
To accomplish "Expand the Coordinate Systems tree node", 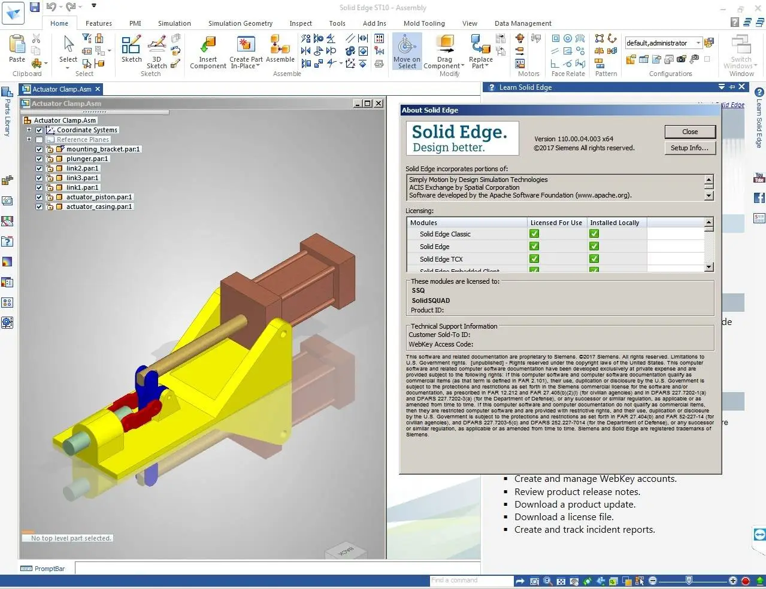I will pos(29,130).
